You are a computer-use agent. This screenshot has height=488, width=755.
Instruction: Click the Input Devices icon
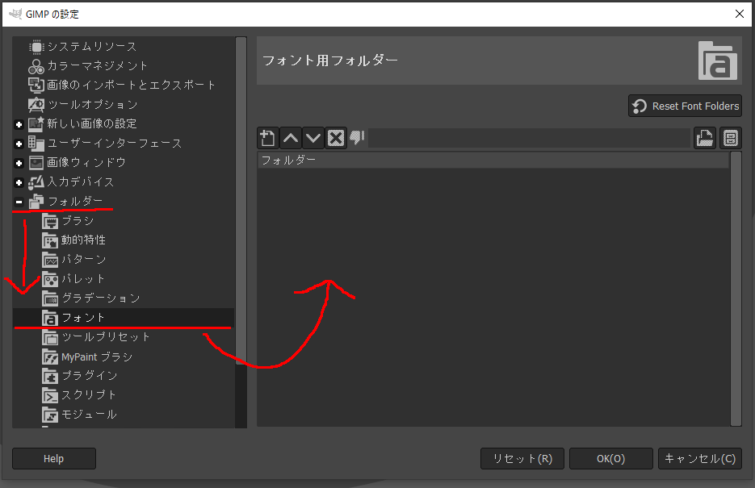[x=36, y=181]
